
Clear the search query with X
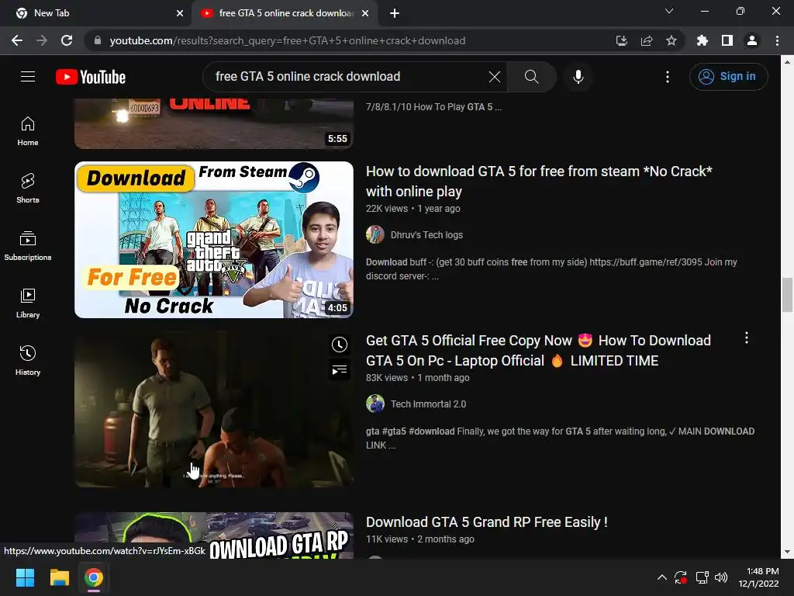coord(494,77)
